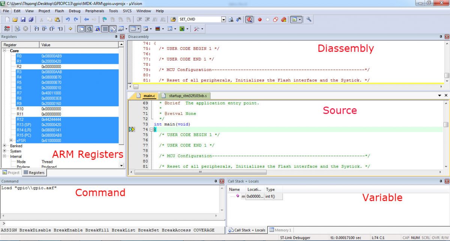Screen dimensions: 450x241
Task: Insert a breakpoint with the red dot icon
Action: [260, 19]
